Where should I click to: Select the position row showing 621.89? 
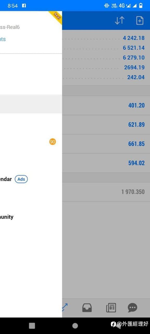click(106, 125)
